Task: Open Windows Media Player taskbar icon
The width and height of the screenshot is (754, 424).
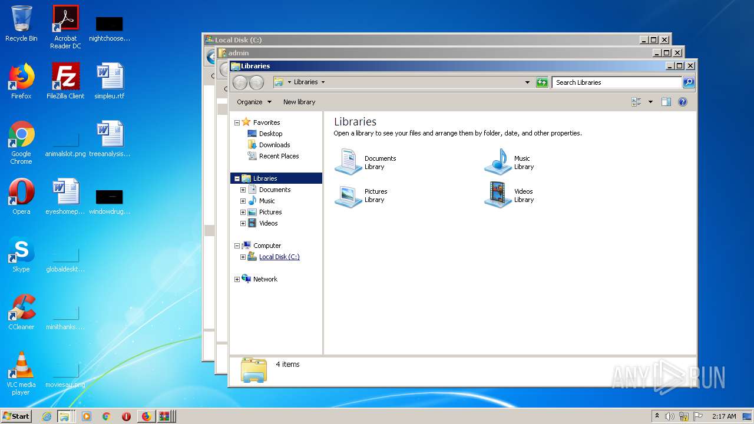Action: point(87,416)
